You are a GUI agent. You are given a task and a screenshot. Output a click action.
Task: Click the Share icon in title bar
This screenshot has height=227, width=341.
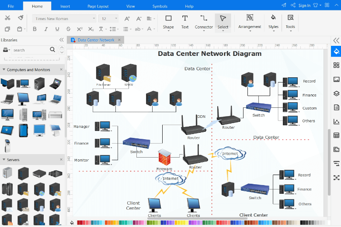coord(293,5)
